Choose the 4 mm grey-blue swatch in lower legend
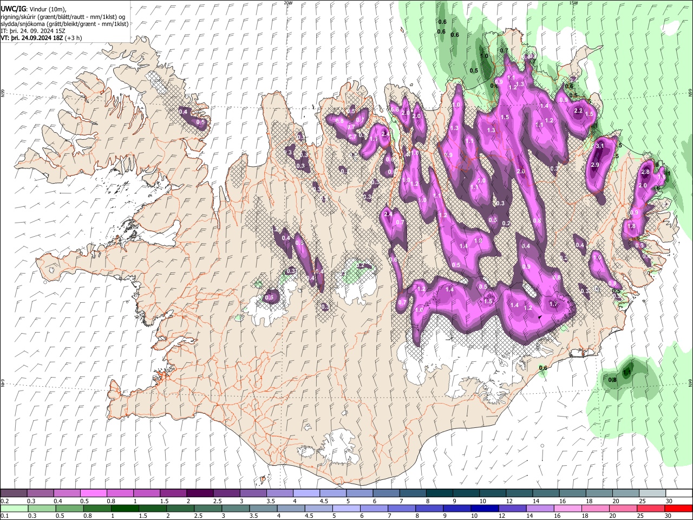This screenshot has width=693, height=520. [290, 508]
